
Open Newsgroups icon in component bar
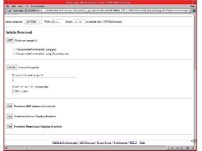[182, 148]
